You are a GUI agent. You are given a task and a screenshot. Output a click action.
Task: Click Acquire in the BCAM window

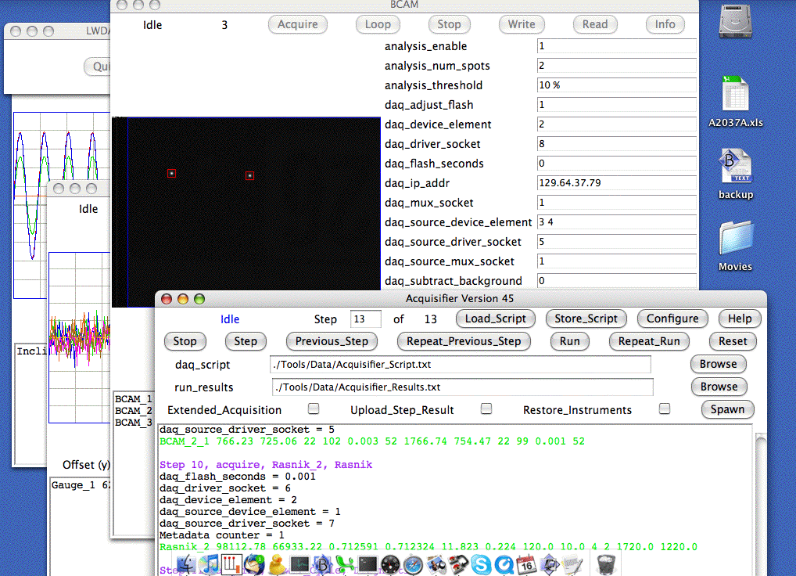(298, 24)
